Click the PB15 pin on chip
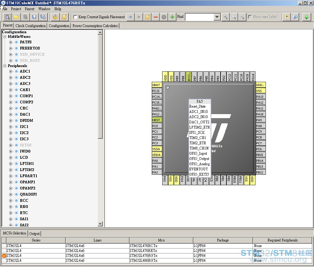This screenshot has height=267, width=314. click(261, 155)
